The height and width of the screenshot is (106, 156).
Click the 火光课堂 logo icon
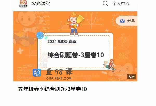(23, 4)
